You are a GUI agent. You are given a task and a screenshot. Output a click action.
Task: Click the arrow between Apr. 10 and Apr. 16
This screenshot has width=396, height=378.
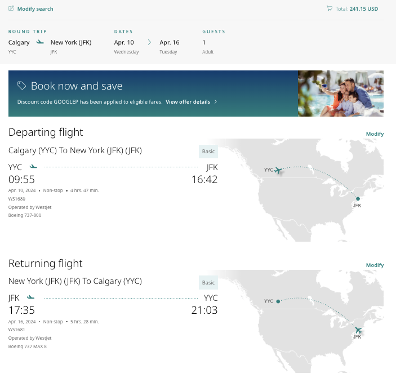click(x=149, y=42)
